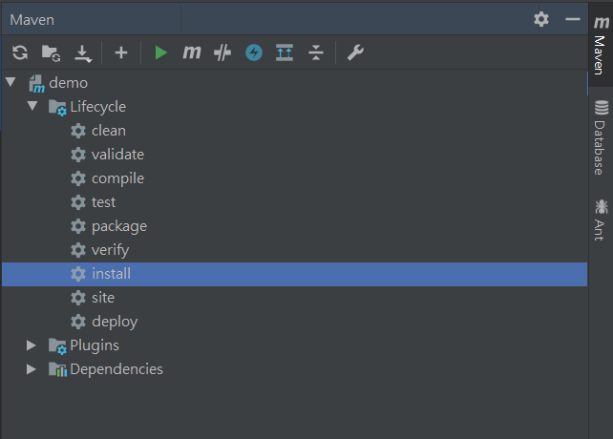Select the test lifecycle goal
The height and width of the screenshot is (439, 613).
pyautogui.click(x=104, y=202)
